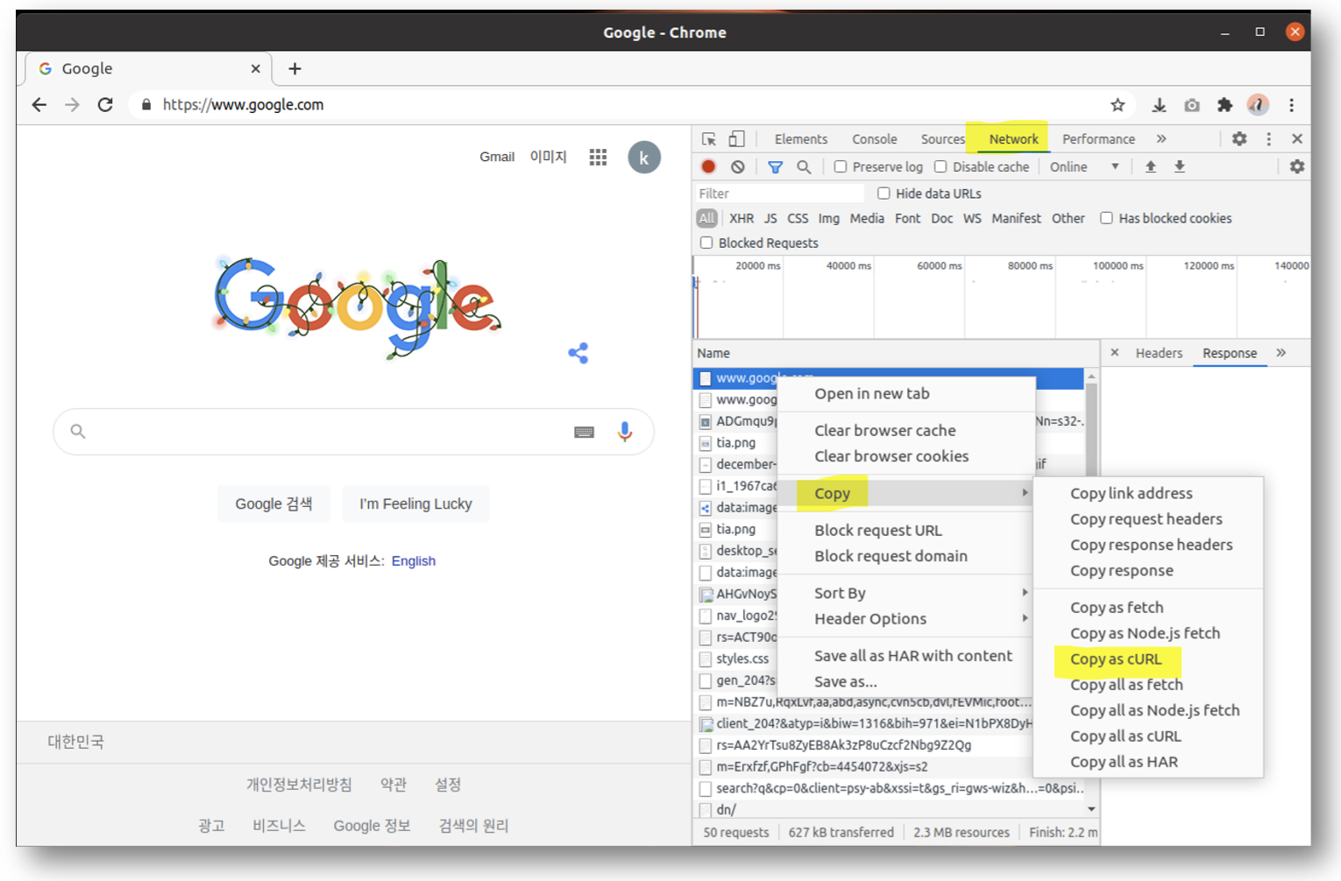Show more DevTools tabs after Performance
The width and height of the screenshot is (1341, 881).
pos(1161,138)
